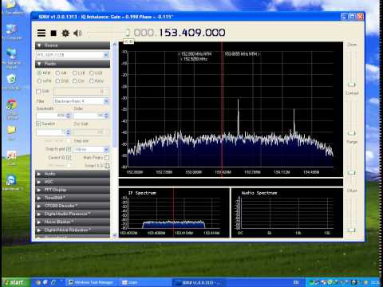This screenshot has width=383, height=287.
Task: Select the NFM demodulation mode
Action: (39, 73)
